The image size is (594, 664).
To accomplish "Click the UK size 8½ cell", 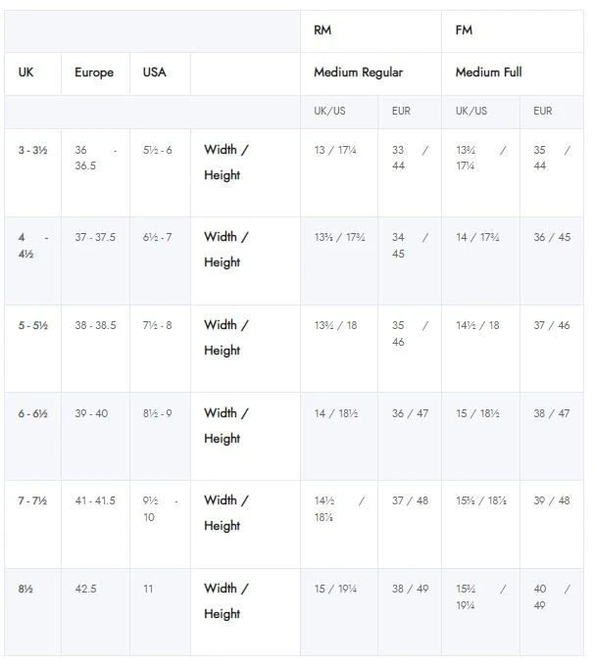I will [25, 589].
